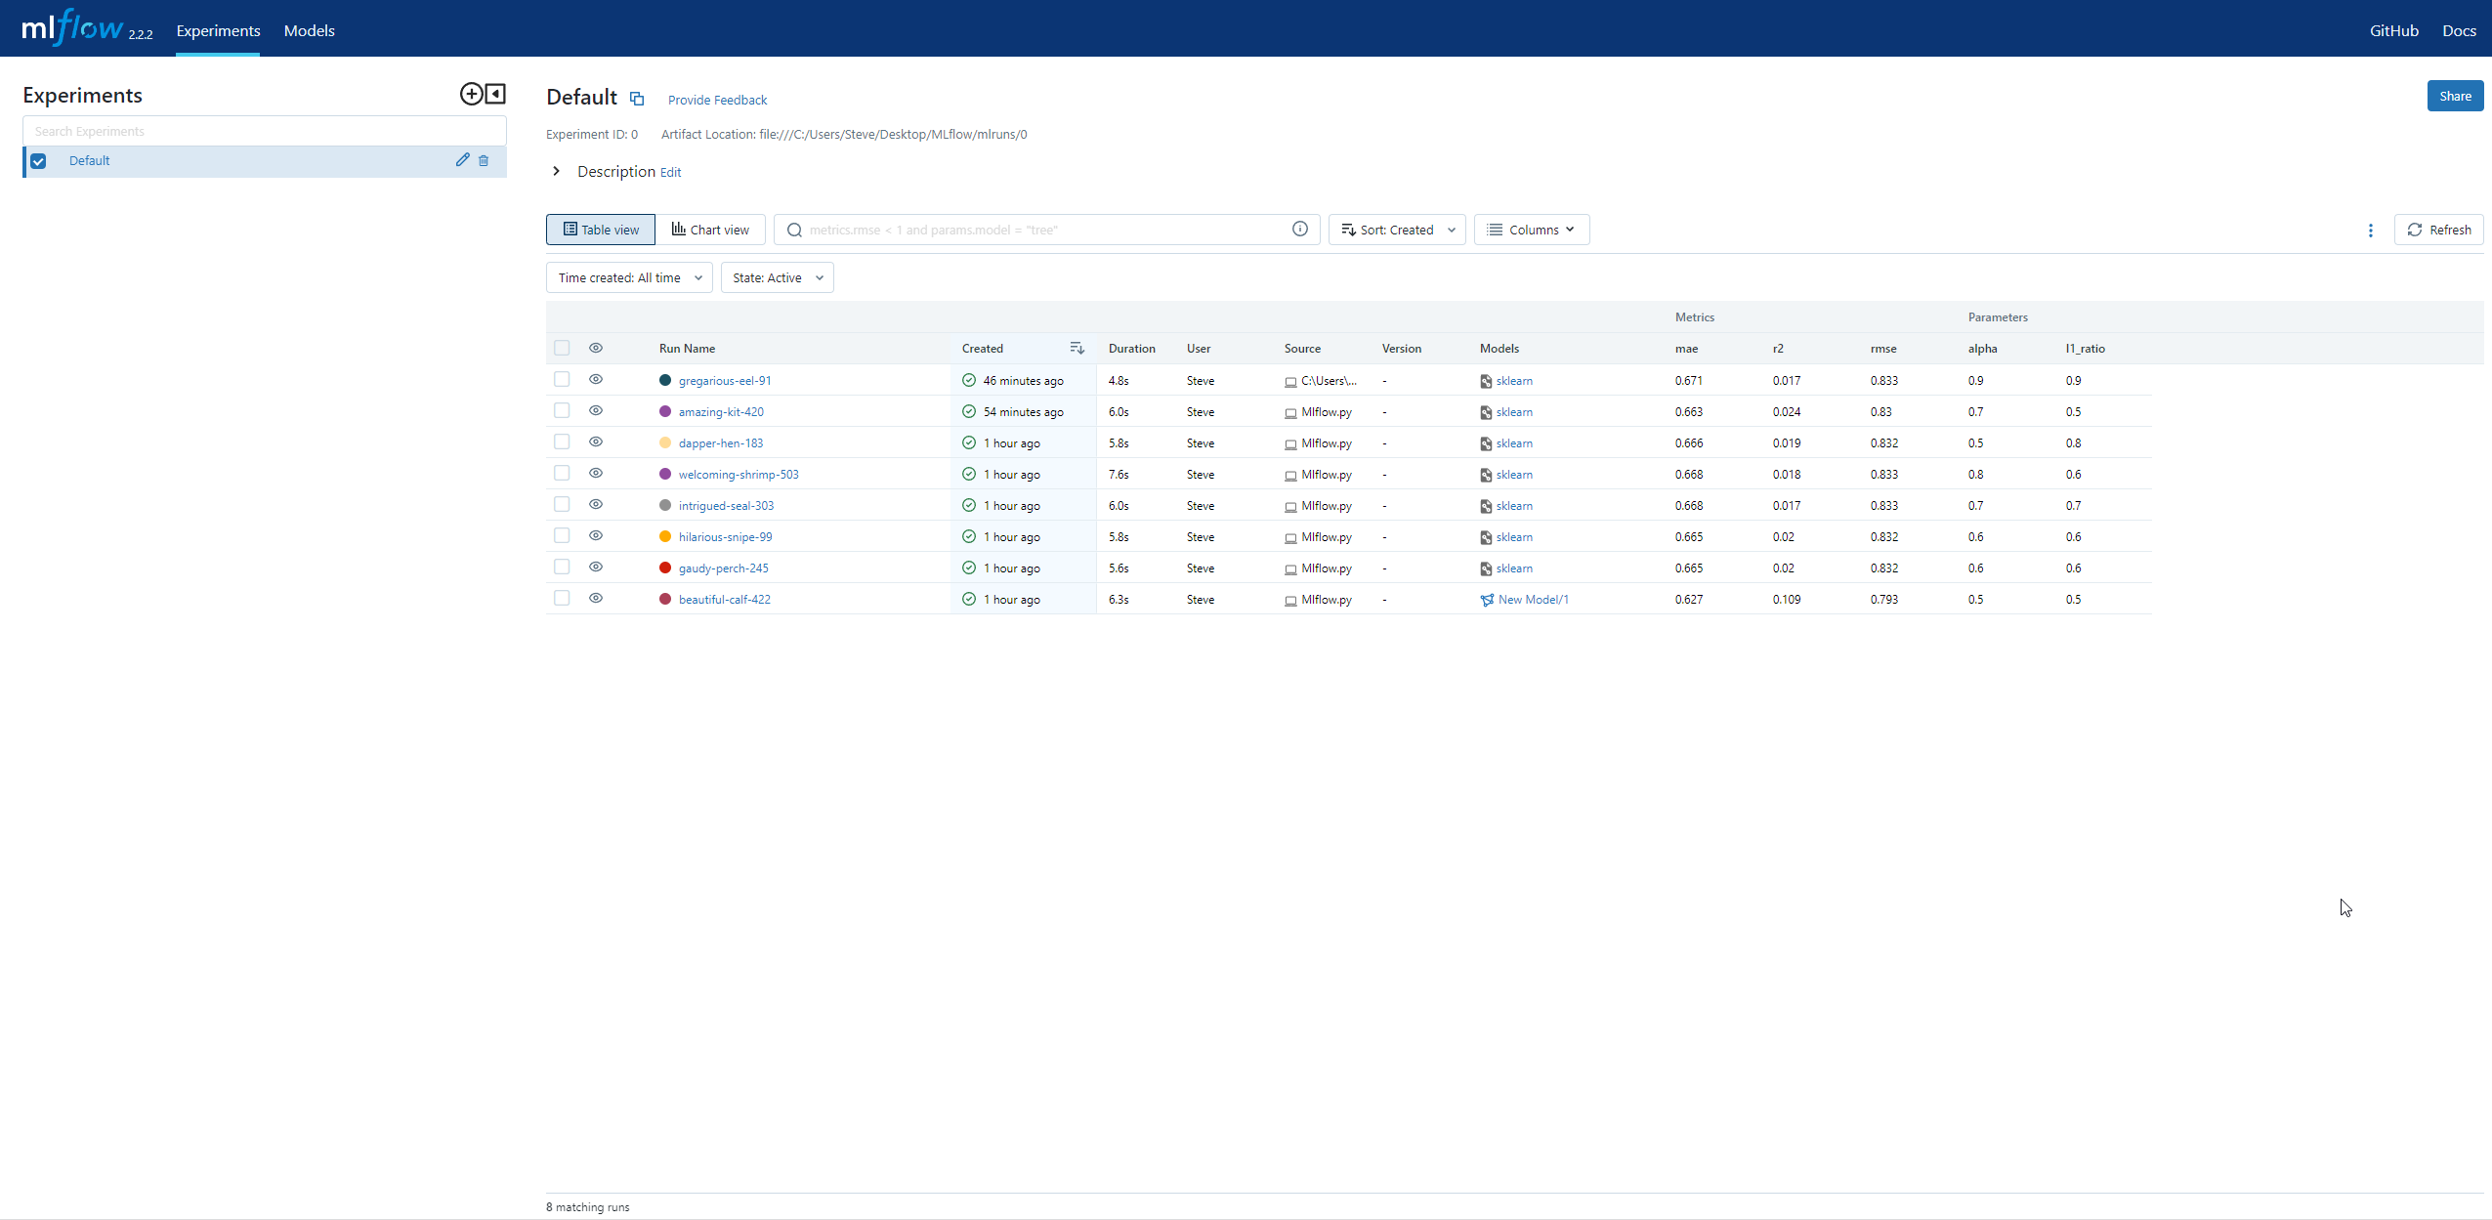The height and width of the screenshot is (1220, 2492).
Task: Click registered model icon for New Model/1
Action: tap(1487, 600)
